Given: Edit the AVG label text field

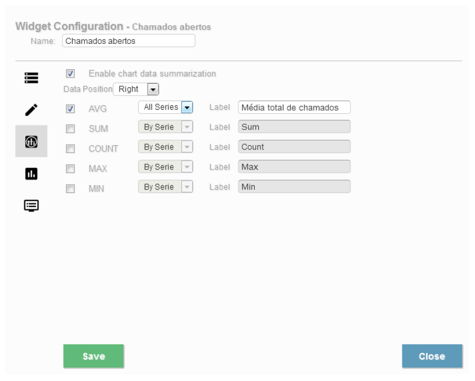Looking at the screenshot, I should click(294, 107).
